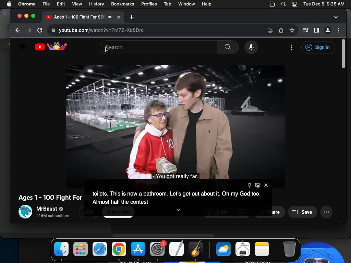The width and height of the screenshot is (351, 263).
Task: Close the live caption overlay
Action: (x=266, y=185)
